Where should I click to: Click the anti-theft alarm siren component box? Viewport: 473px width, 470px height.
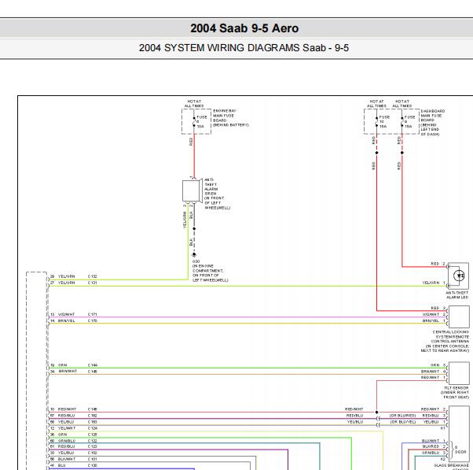192,191
